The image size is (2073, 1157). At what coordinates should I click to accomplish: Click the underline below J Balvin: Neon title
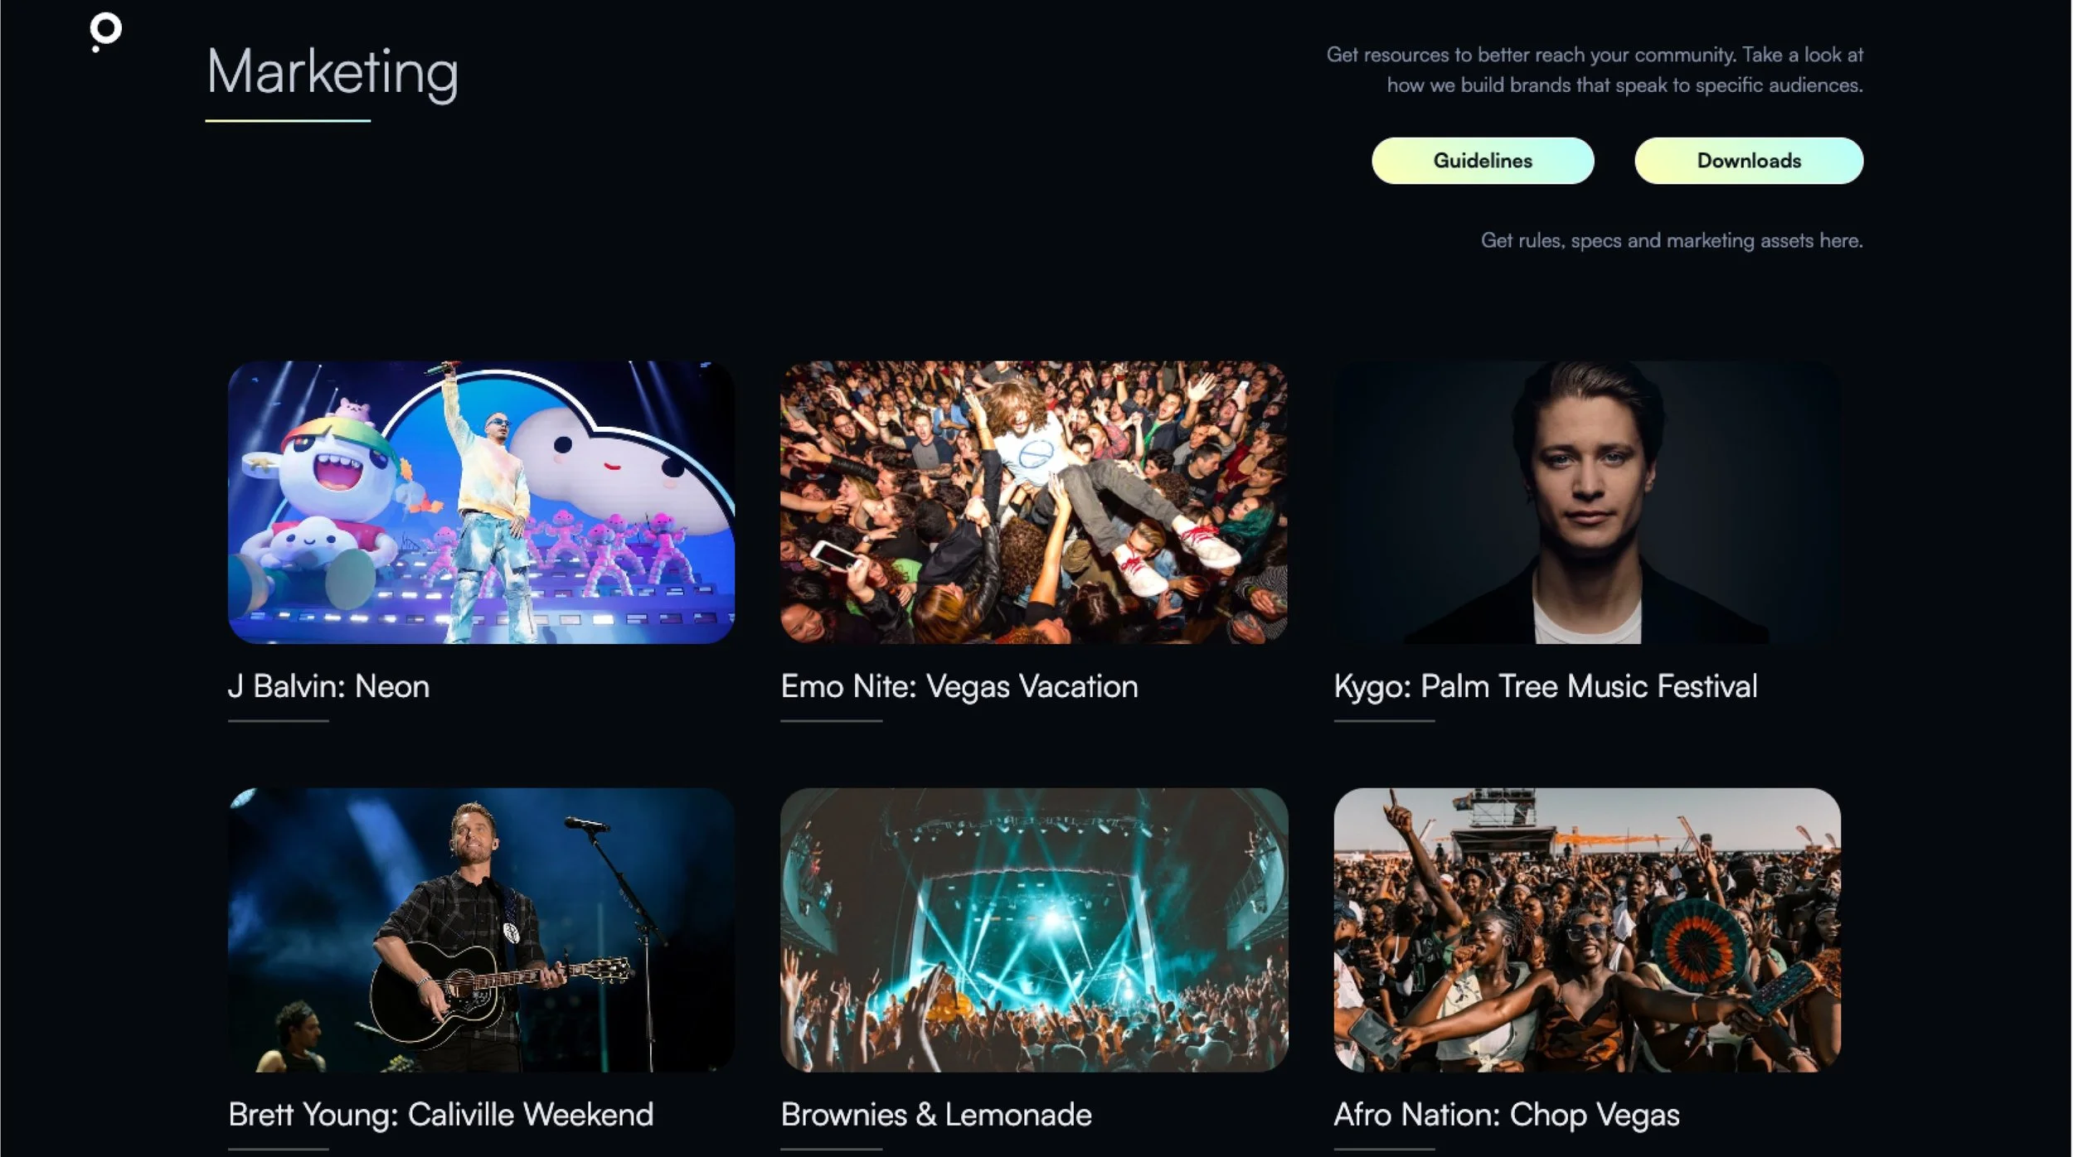279,721
